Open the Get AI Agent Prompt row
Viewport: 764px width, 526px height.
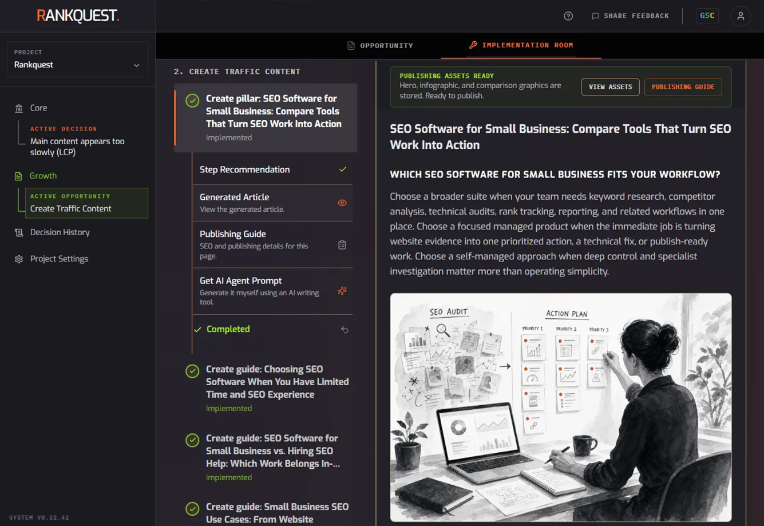(x=272, y=291)
